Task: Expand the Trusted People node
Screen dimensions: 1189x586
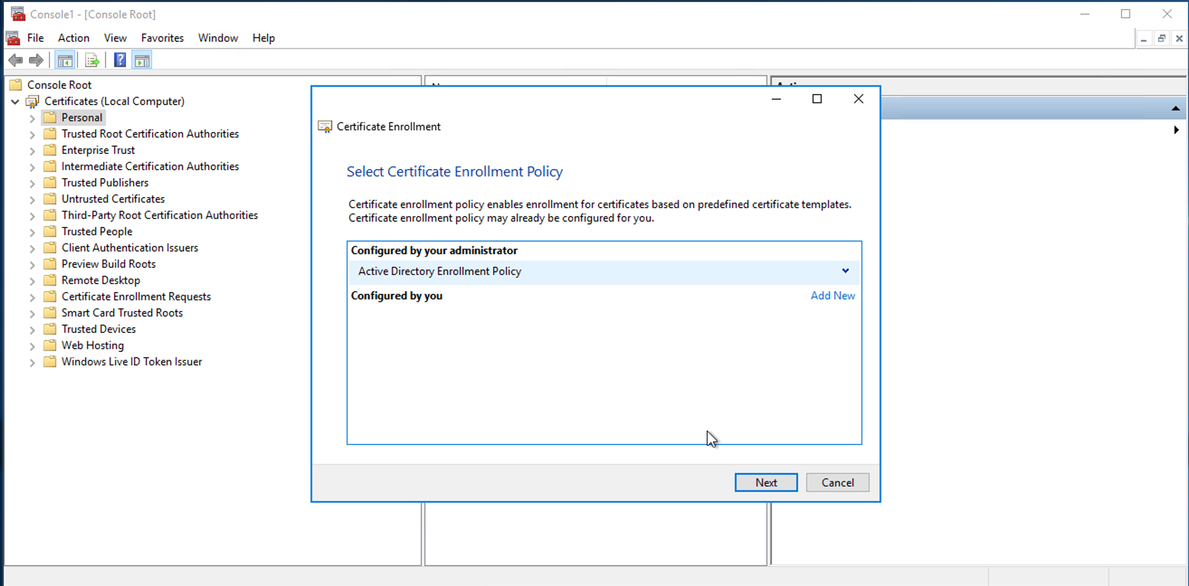Action: [x=32, y=232]
